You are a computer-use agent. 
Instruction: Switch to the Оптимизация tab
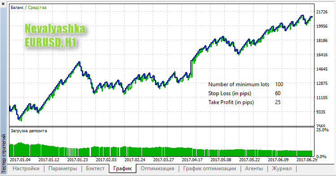click(157, 168)
